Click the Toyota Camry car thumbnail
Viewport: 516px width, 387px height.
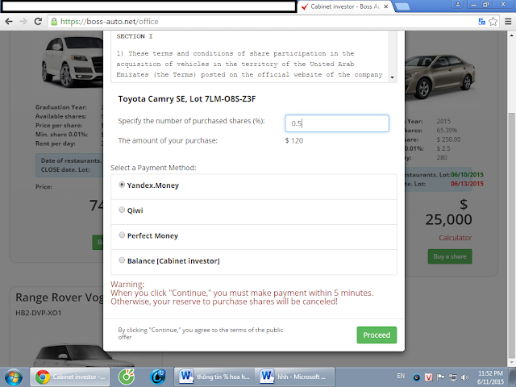point(440,77)
